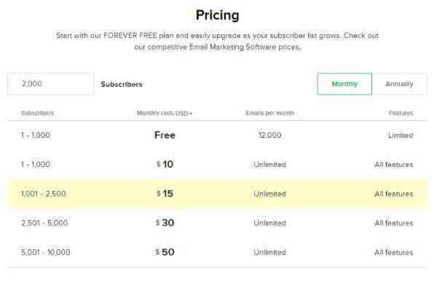Click the 5,001 - 10,000 subscribers tier
The height and width of the screenshot is (290, 437).
(x=46, y=252)
